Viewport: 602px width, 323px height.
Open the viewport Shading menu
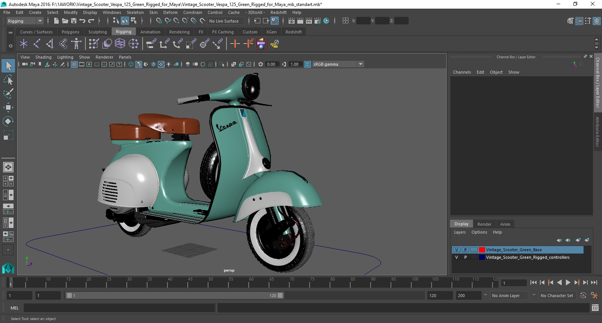point(43,57)
